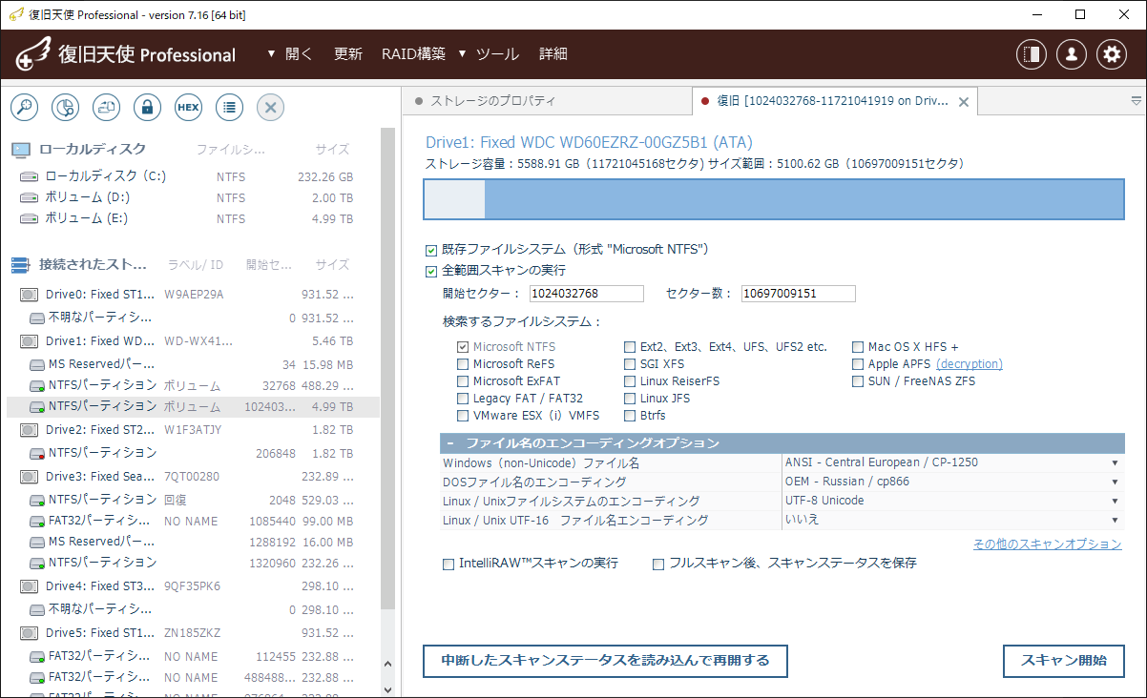This screenshot has width=1147, height=698.
Task: Check Mac OS X HFS + option
Action: click(859, 347)
